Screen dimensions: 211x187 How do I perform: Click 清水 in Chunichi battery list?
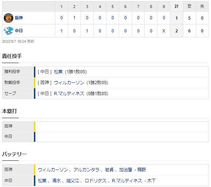(56, 181)
